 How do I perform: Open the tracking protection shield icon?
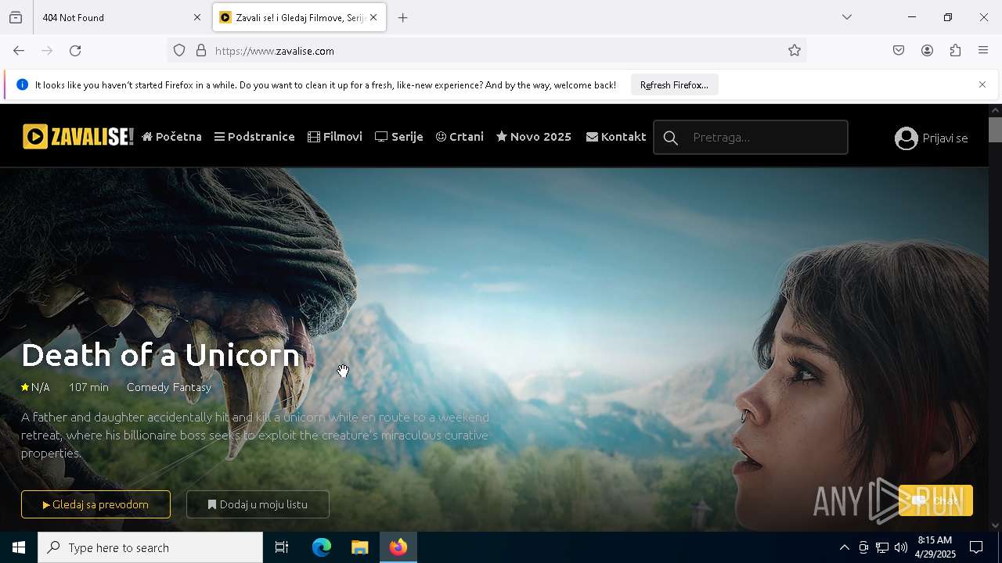click(x=179, y=51)
